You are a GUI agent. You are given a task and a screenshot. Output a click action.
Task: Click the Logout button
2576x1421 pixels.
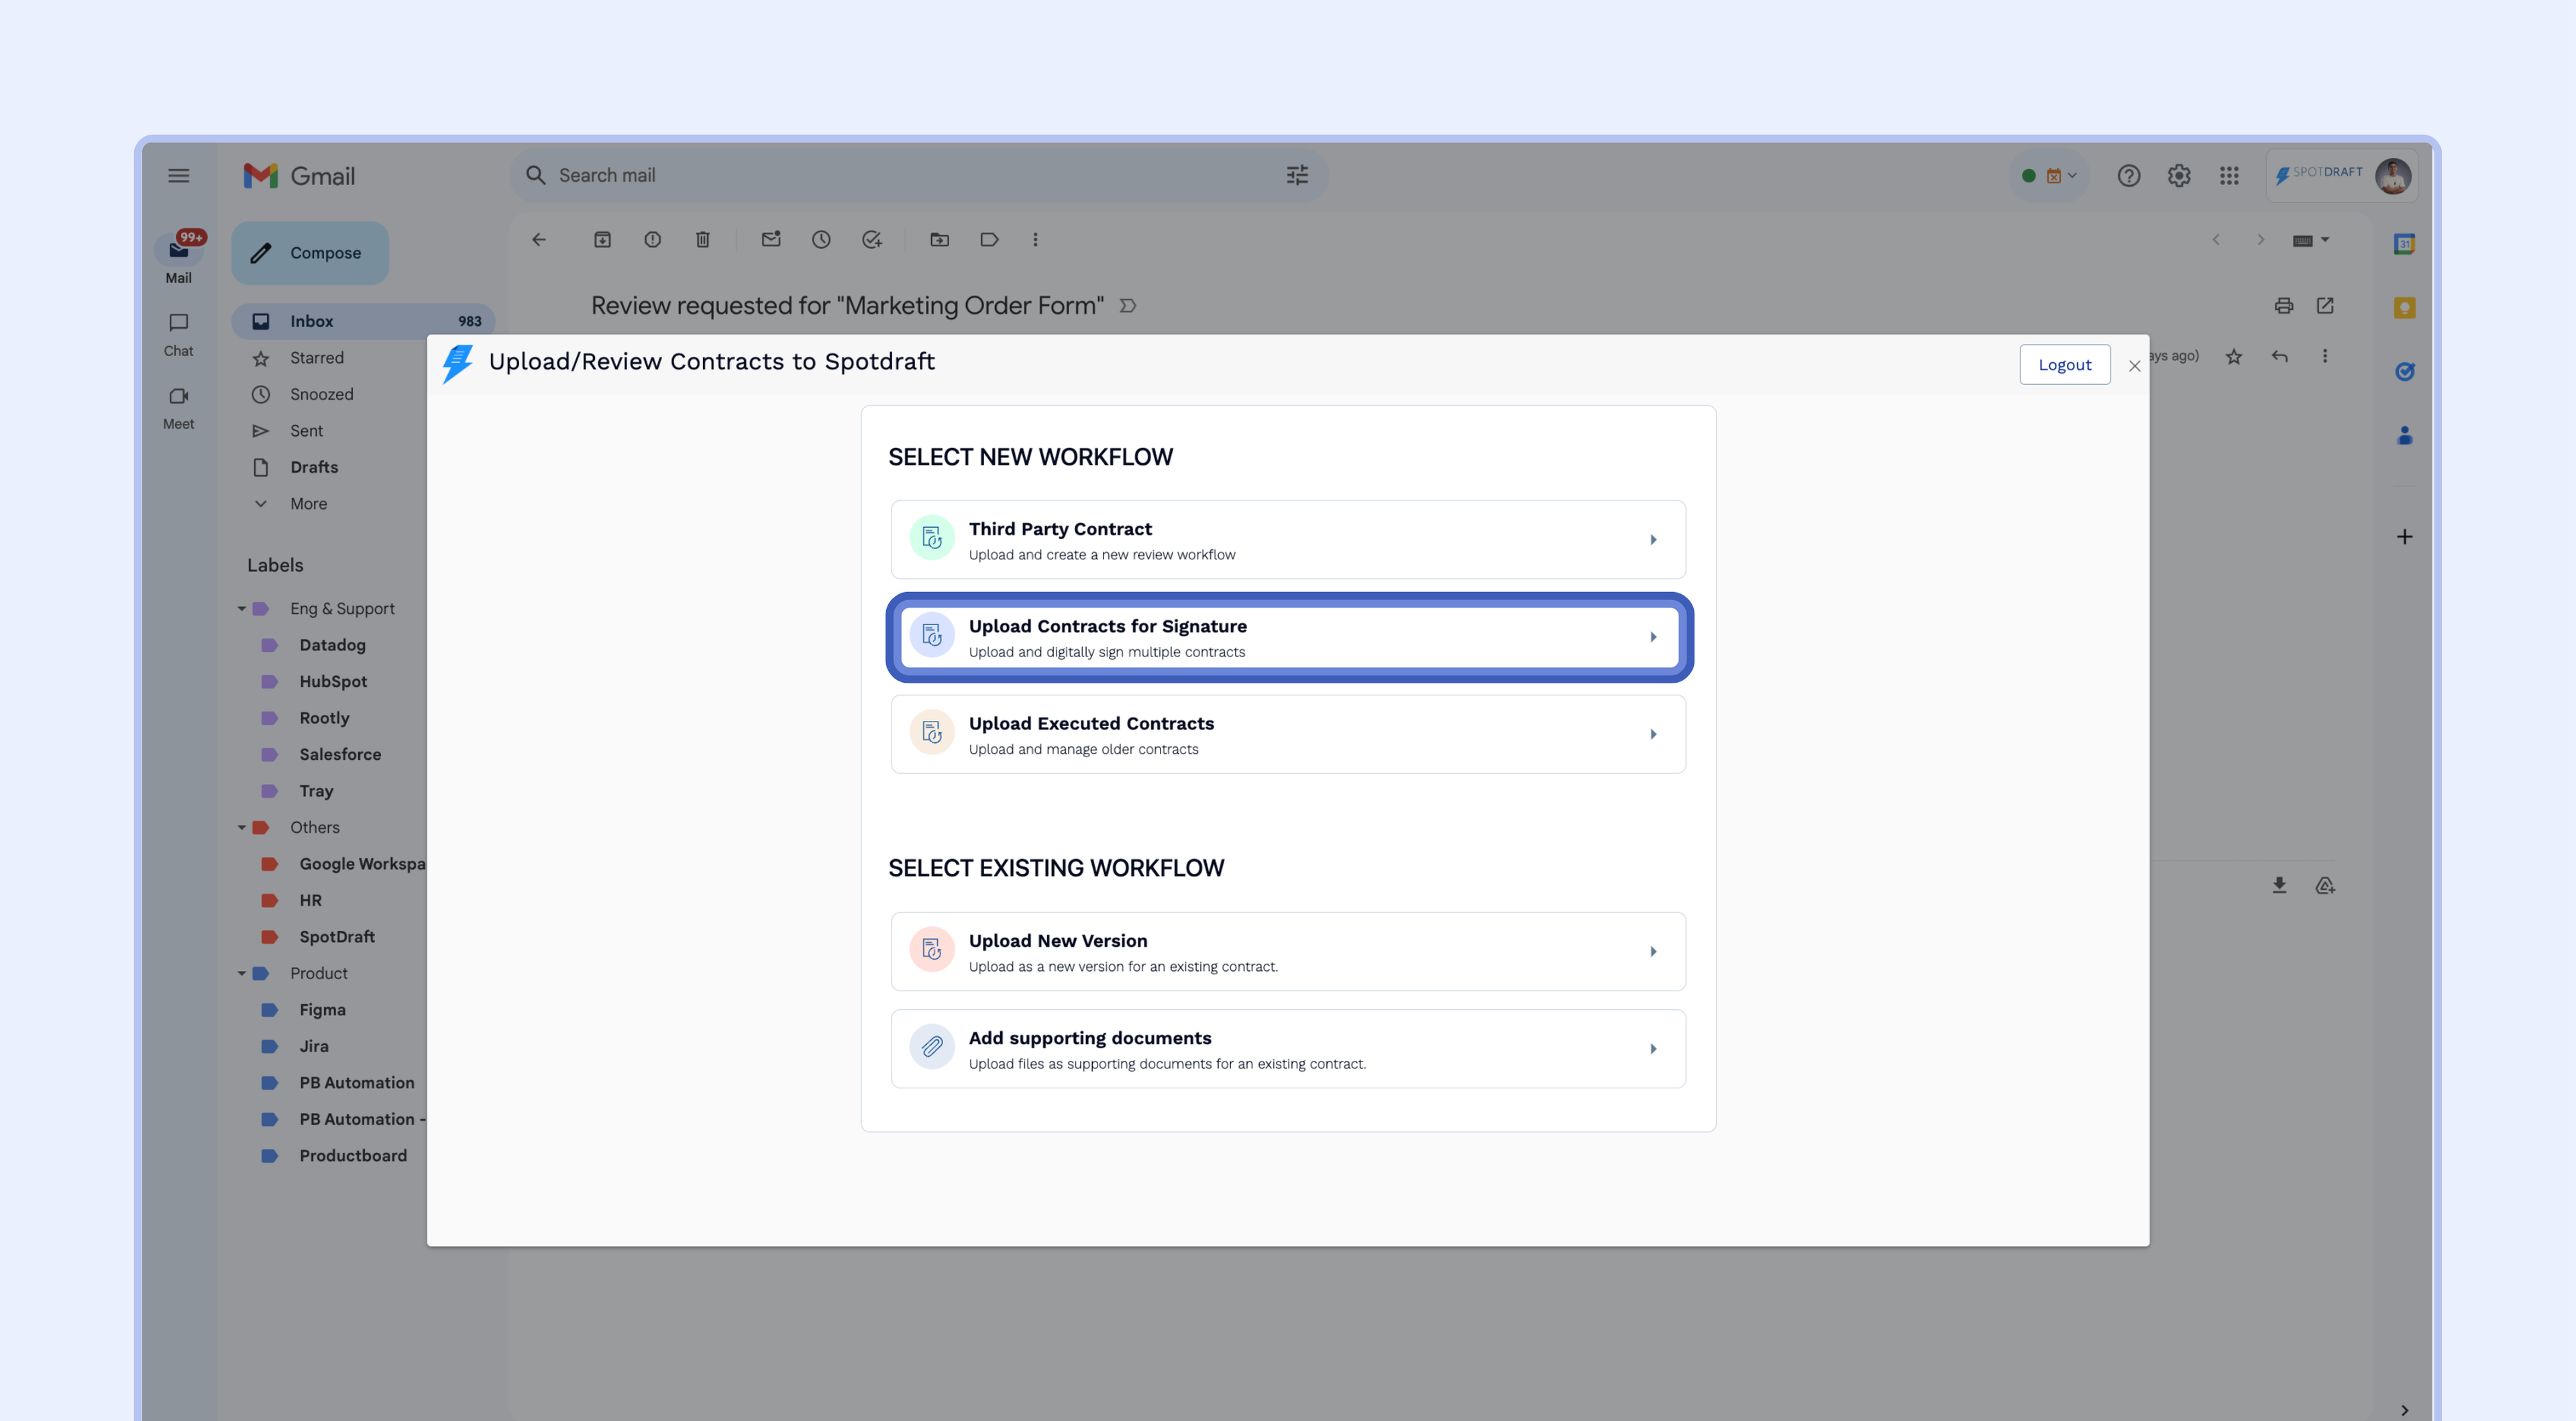2064,365
